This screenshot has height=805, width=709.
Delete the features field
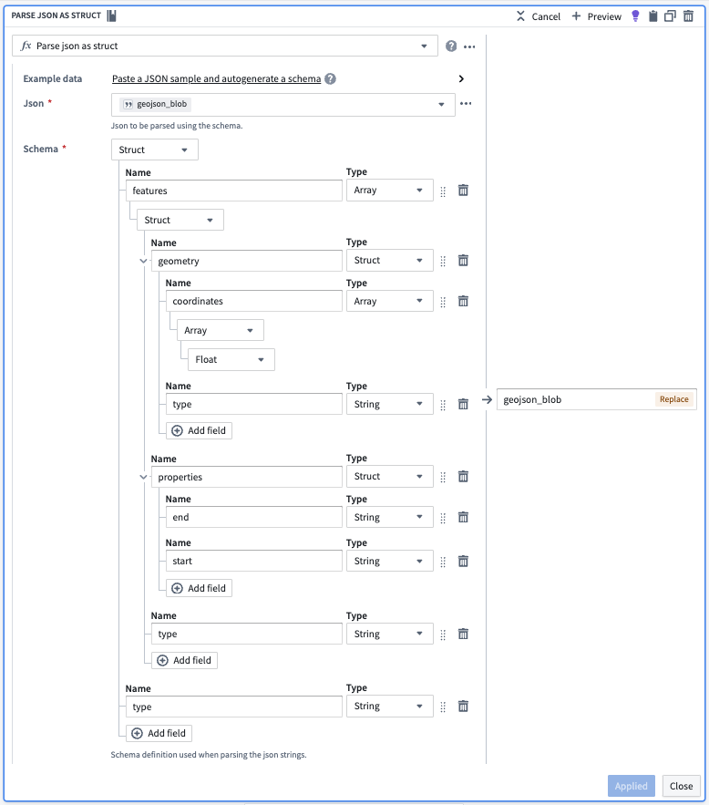pyautogui.click(x=463, y=191)
